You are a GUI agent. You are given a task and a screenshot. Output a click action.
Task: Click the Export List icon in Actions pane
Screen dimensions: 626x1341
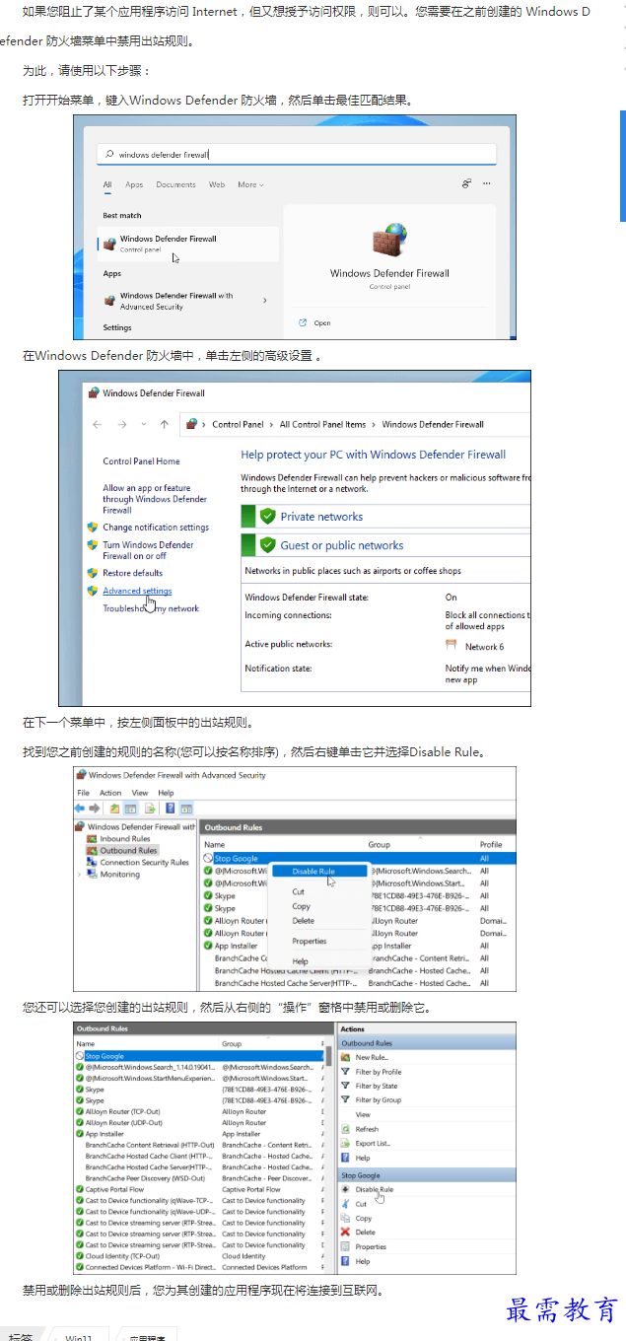pos(345,1143)
